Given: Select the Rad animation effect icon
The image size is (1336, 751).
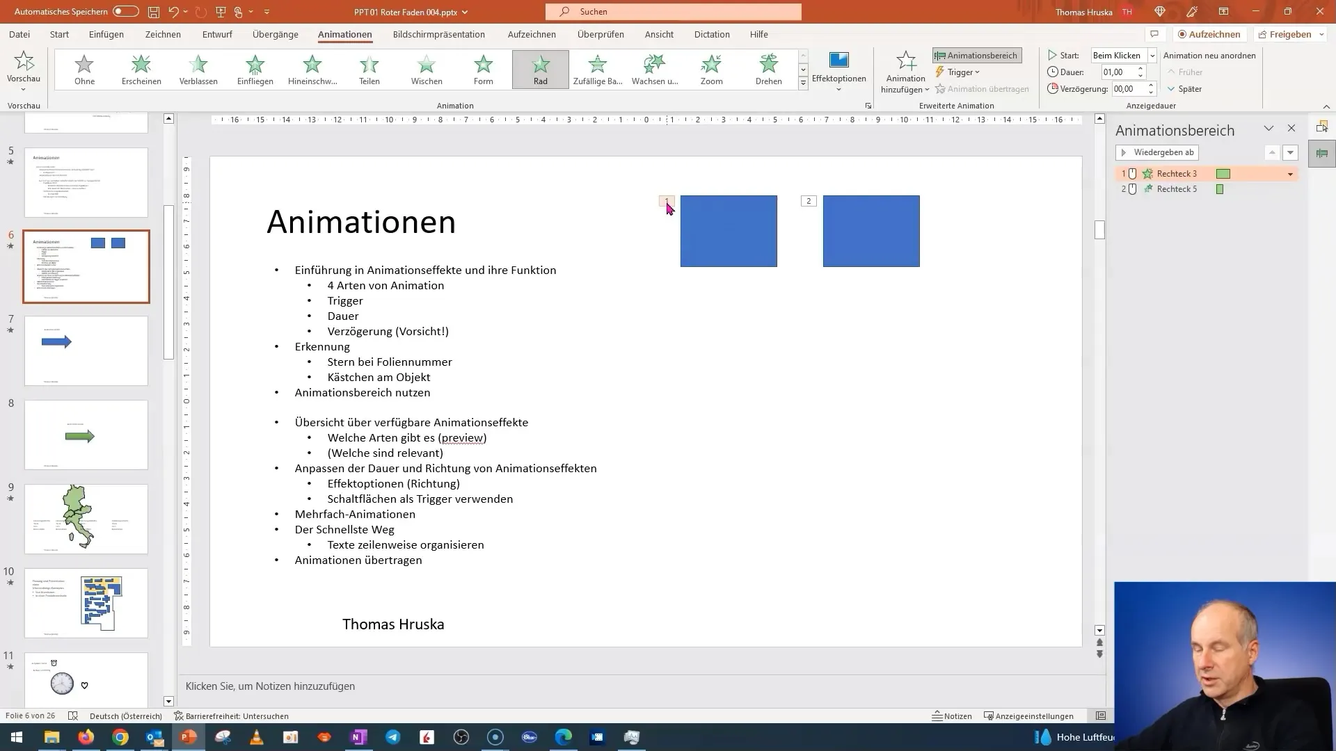Looking at the screenshot, I should [x=541, y=69].
